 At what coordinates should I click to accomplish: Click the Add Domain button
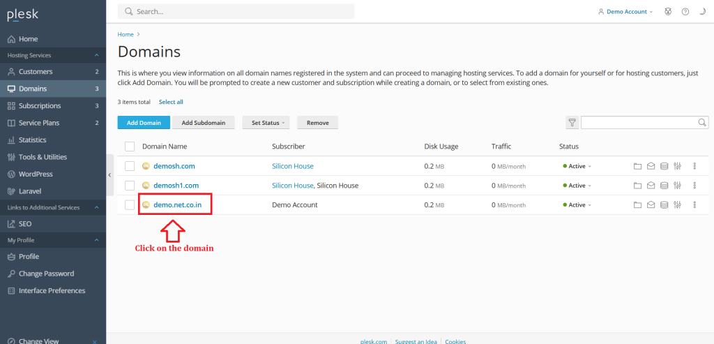click(144, 123)
